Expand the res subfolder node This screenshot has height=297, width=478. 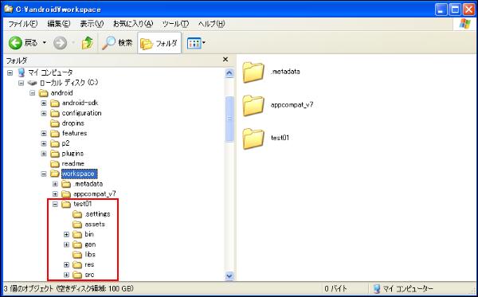click(x=66, y=264)
